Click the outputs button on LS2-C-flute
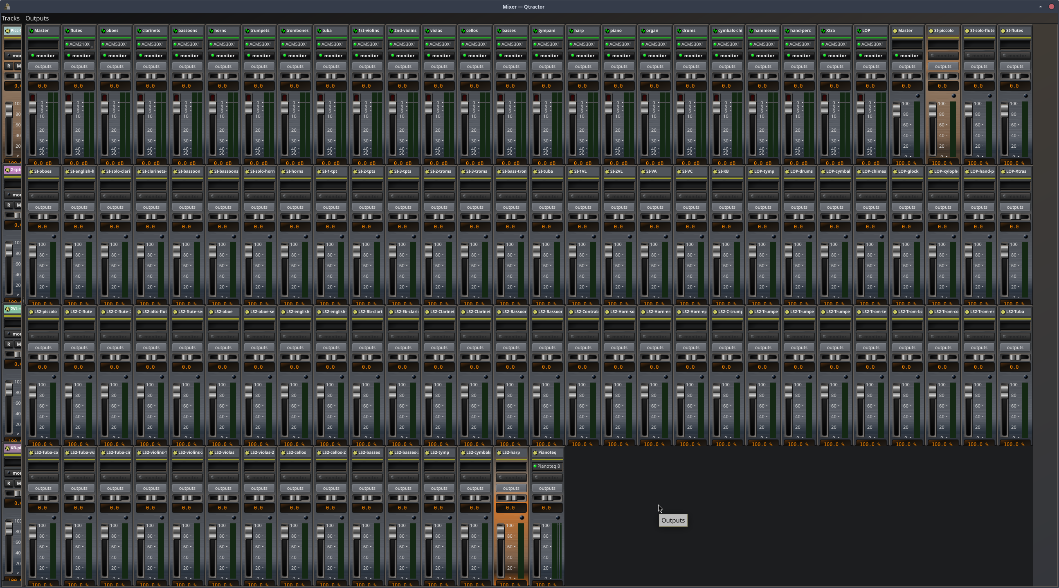The image size is (1059, 588). coord(79,347)
